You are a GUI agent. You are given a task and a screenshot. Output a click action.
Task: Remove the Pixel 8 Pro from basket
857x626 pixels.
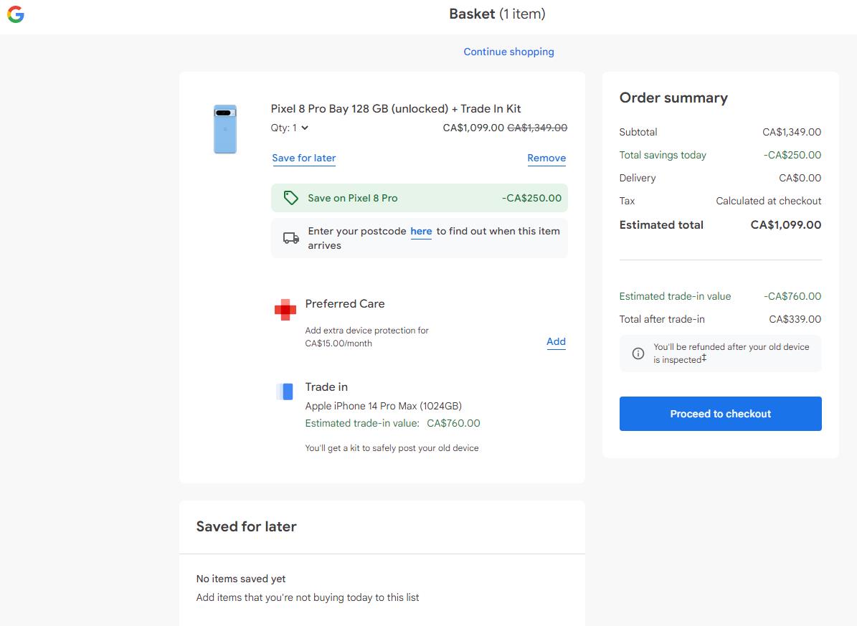tap(546, 158)
